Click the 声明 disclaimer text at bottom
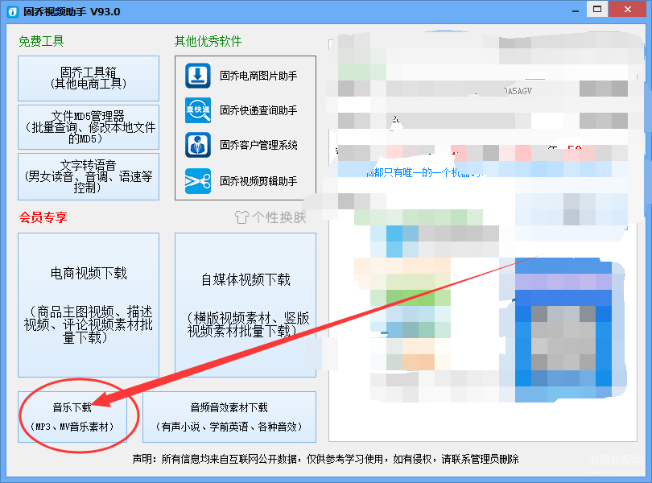This screenshot has width=652, height=483. pyautogui.click(x=325, y=459)
